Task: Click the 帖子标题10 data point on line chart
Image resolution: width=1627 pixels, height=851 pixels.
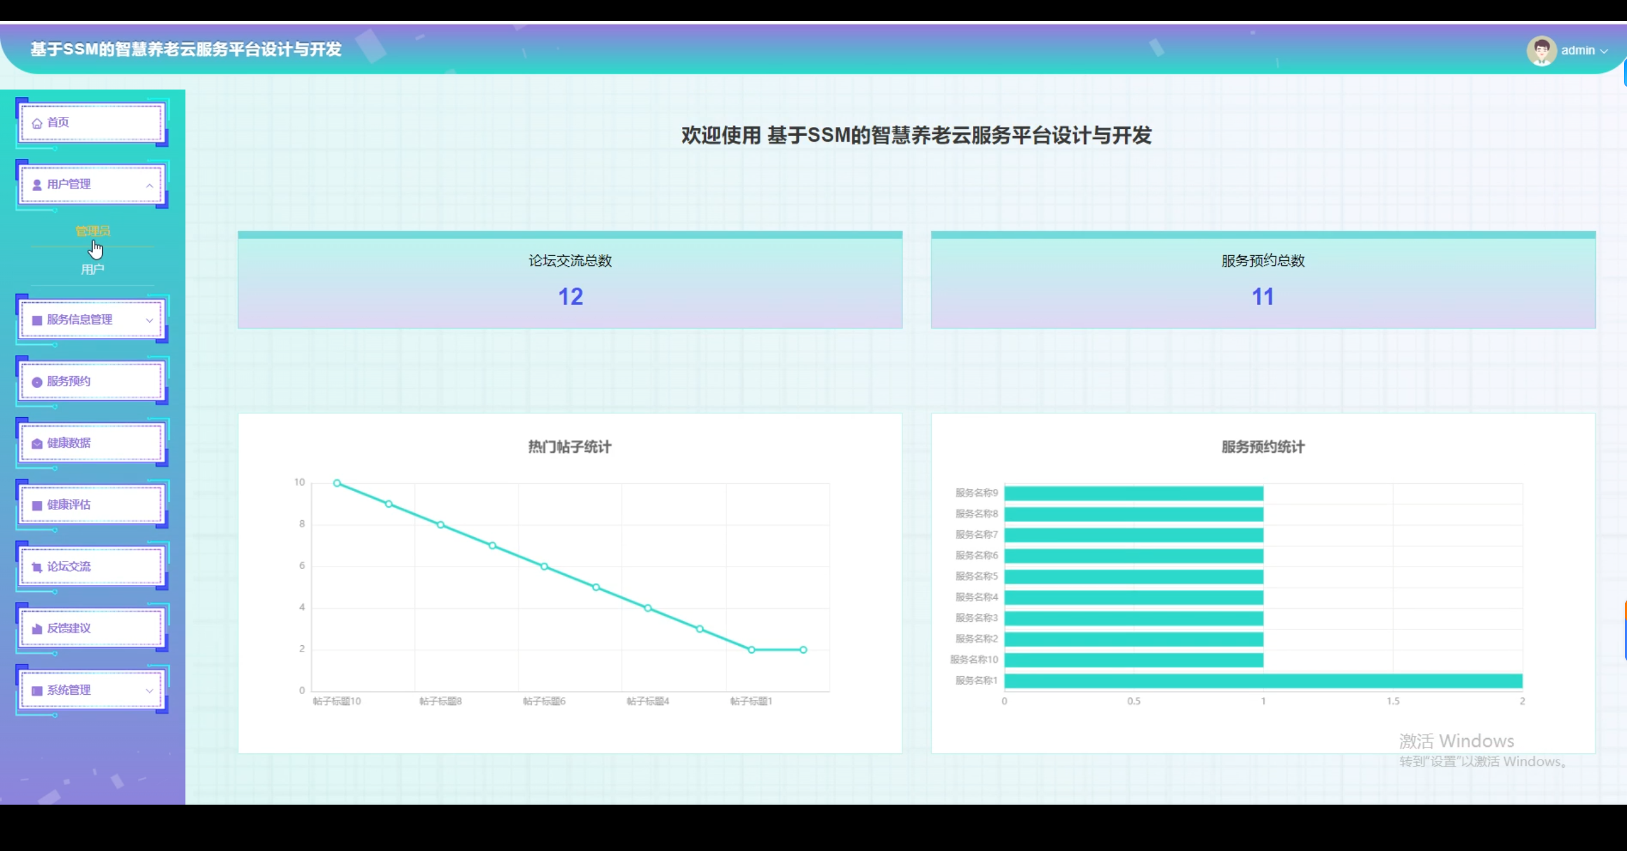Action: [x=336, y=482]
